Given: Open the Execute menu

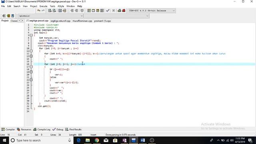Looking at the screenshot, I should [x=44, y=6].
